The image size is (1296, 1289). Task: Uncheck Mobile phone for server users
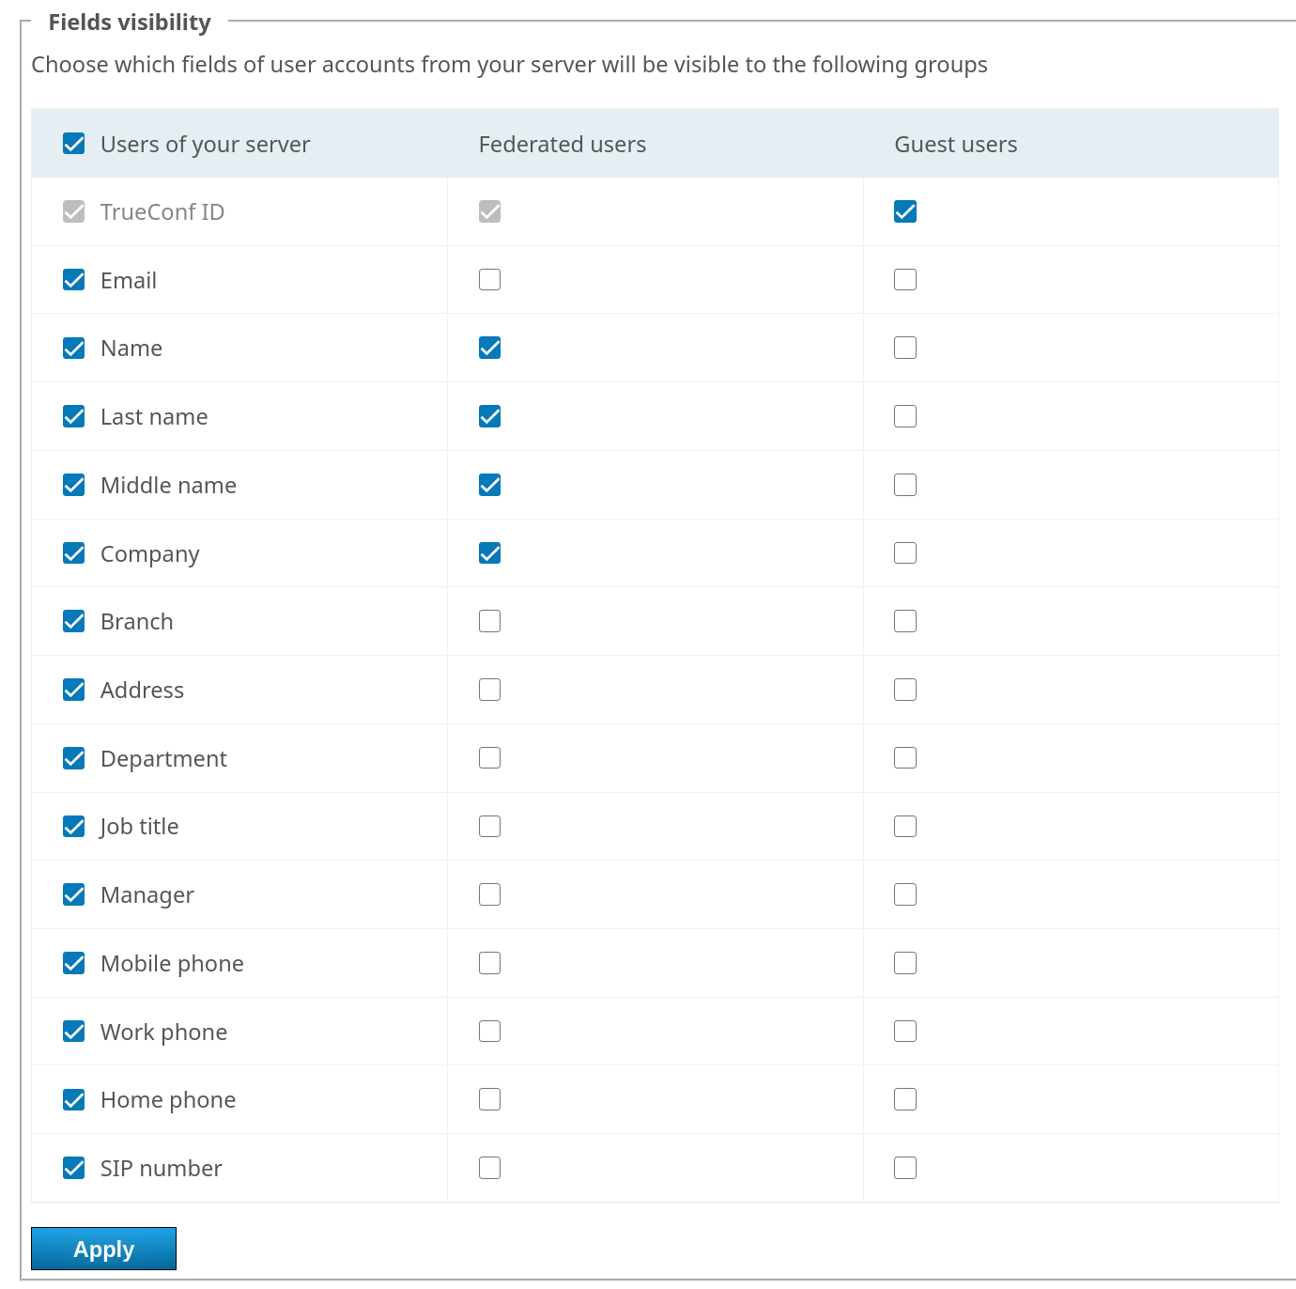click(74, 963)
